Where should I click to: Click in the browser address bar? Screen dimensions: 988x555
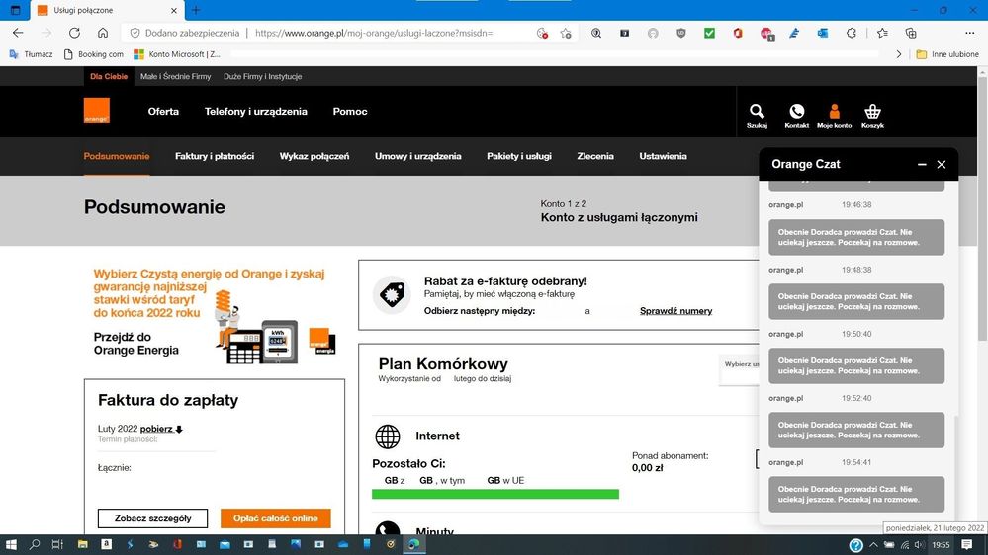tap(373, 33)
